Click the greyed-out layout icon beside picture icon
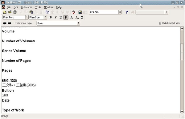Image resolution: width=185 pixels, height=119 pixels. (85, 12)
